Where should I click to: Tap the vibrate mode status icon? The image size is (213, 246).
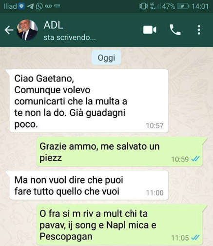tap(144, 6)
